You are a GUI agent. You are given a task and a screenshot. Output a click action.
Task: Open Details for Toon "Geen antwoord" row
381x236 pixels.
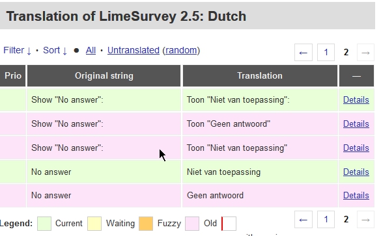tap(356, 124)
